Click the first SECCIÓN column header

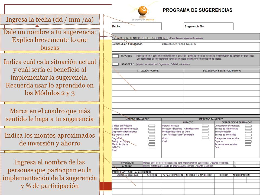coord(152,175)
